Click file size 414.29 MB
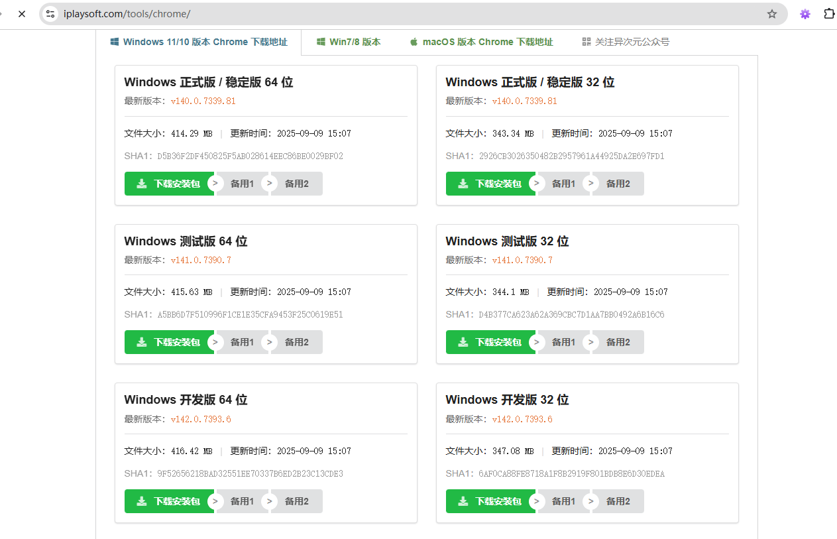The image size is (837, 539). coord(192,133)
